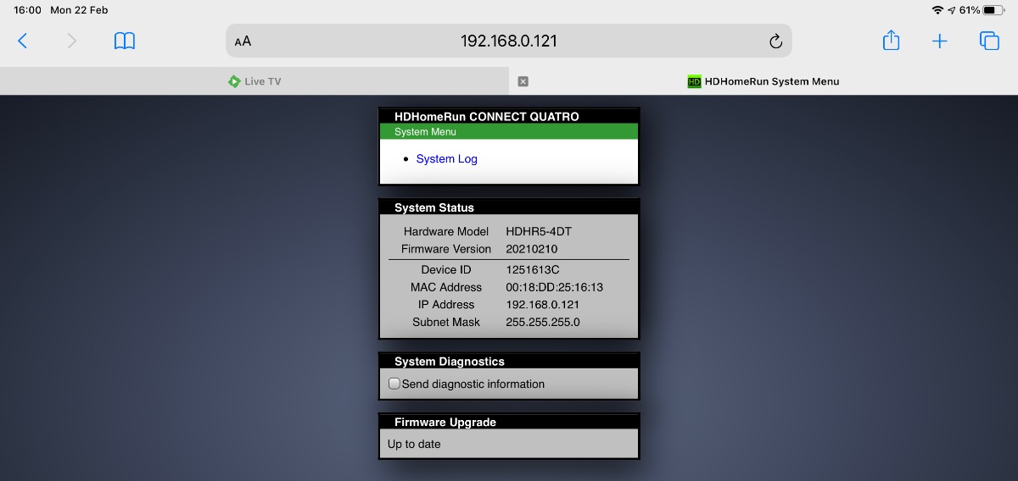Tap the battery indicator icon
The image size is (1018, 481).
(x=994, y=10)
